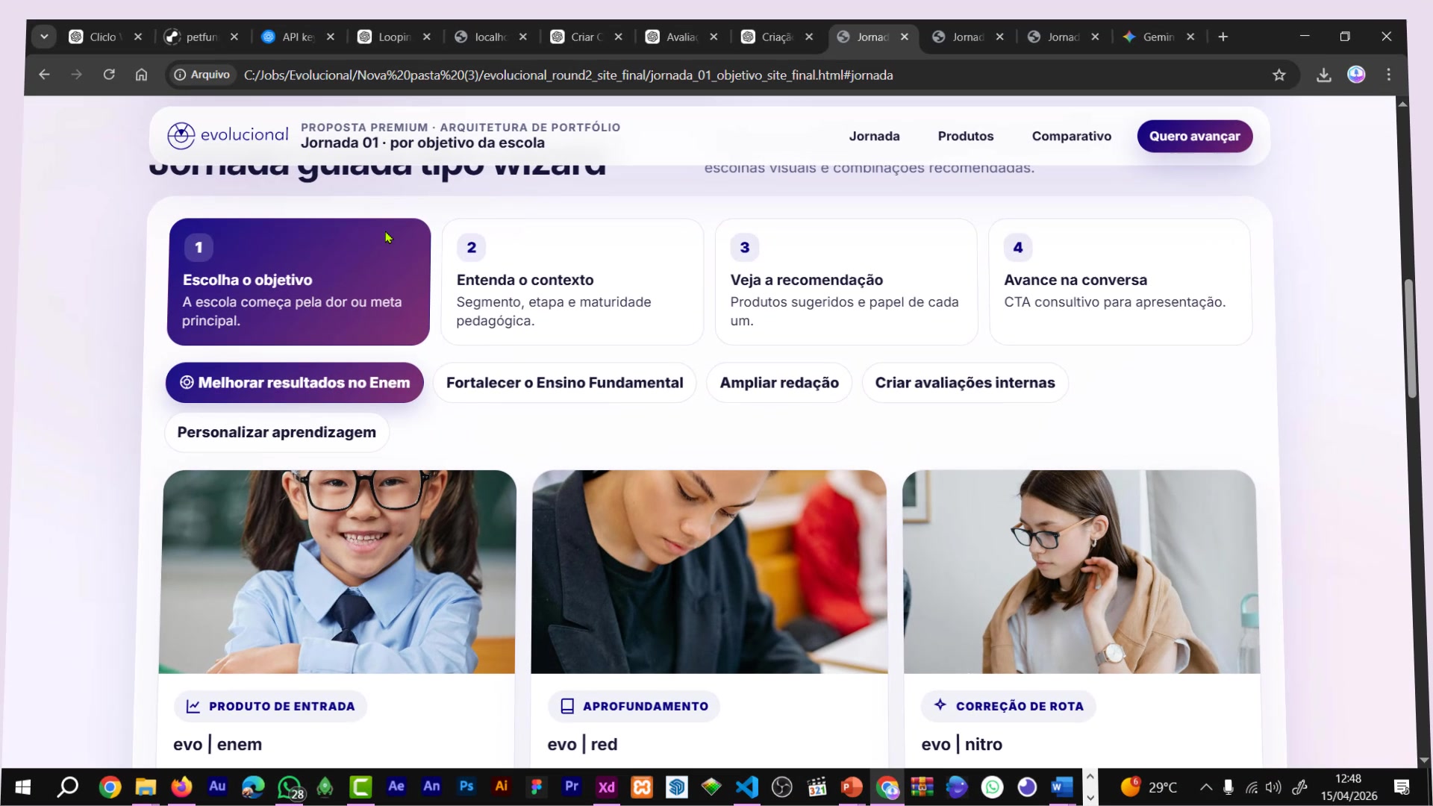The width and height of the screenshot is (1433, 806).
Task: Choose Personalizar aprendizagem objective
Action: click(x=277, y=432)
